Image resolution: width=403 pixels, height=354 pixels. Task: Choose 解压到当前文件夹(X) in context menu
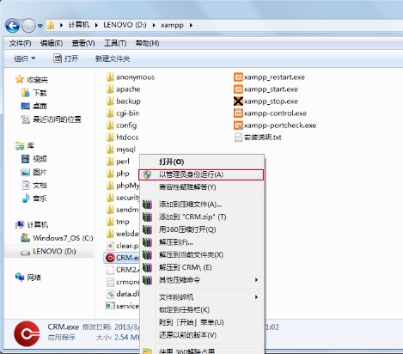click(202, 254)
